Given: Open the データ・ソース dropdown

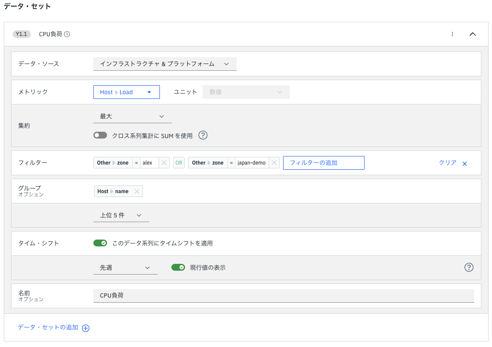Looking at the screenshot, I should coord(165,64).
